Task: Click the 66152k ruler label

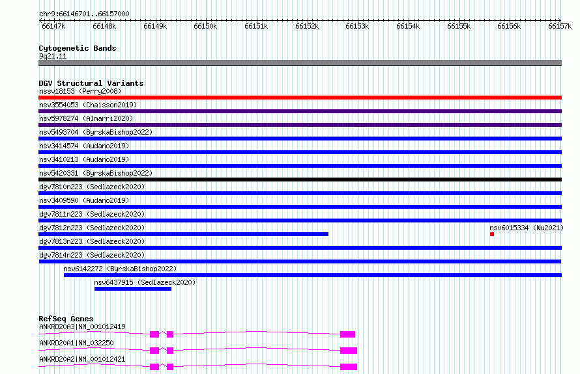Action: click(x=307, y=26)
